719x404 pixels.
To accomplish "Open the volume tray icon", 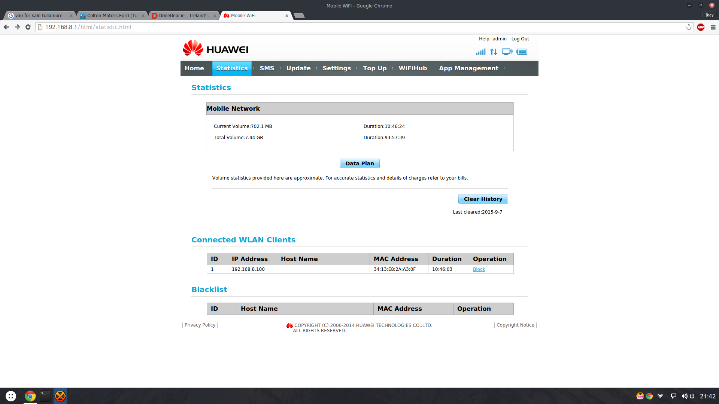I will point(684,396).
